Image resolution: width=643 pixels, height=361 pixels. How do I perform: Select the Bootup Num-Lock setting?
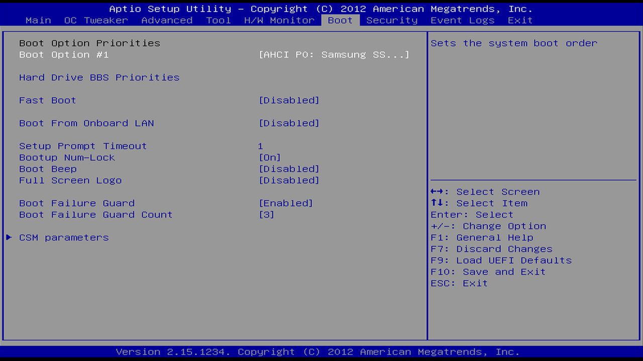[67, 157]
